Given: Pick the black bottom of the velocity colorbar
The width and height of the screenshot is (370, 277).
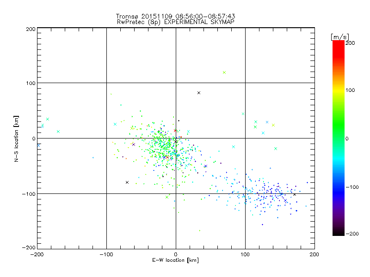Looking at the screenshot, I should tap(339, 232).
